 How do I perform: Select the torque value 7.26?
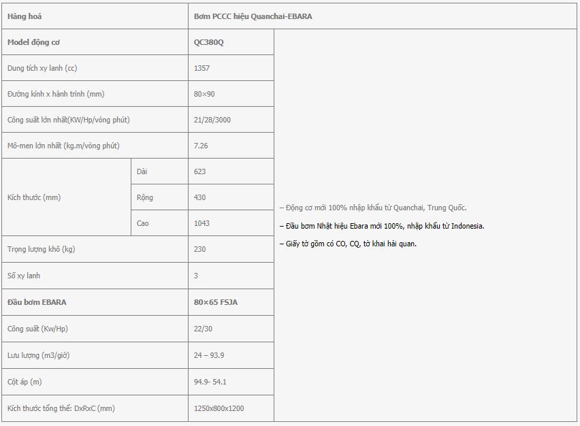201,146
